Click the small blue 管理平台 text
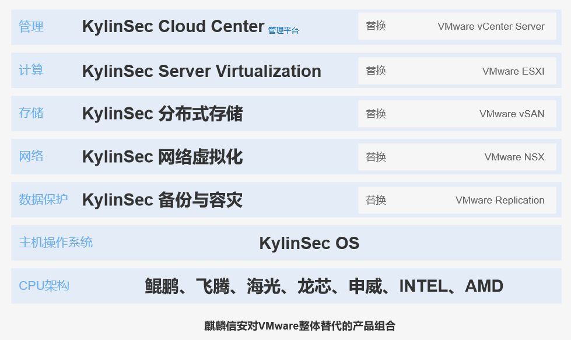The width and height of the screenshot is (571, 340). point(283,30)
